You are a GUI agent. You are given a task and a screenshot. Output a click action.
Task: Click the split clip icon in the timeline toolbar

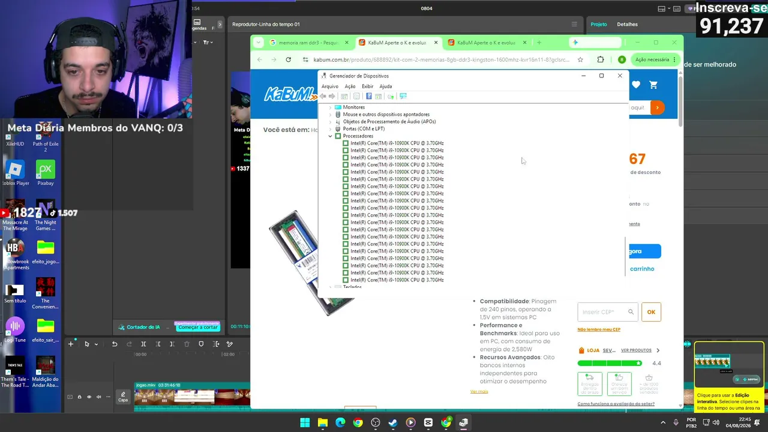(x=143, y=344)
